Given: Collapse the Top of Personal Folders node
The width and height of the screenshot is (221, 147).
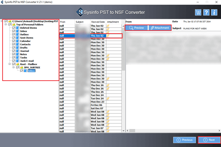Looking at the screenshot, I should pos(6,24).
